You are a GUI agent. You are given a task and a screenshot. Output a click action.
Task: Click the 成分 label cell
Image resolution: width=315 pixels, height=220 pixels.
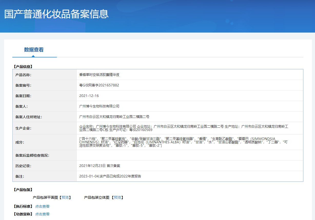pos(45,142)
